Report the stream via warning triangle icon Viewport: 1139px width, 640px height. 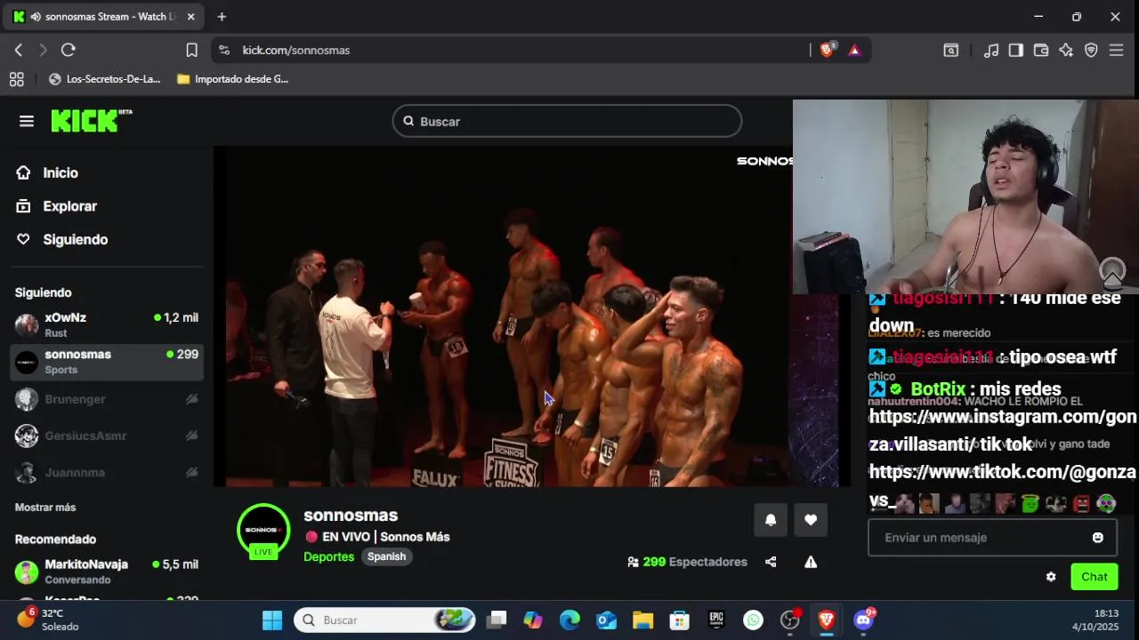tap(811, 562)
